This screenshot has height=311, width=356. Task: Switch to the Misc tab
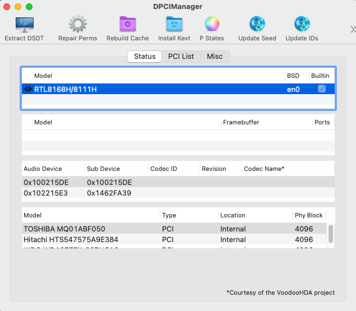click(x=215, y=57)
